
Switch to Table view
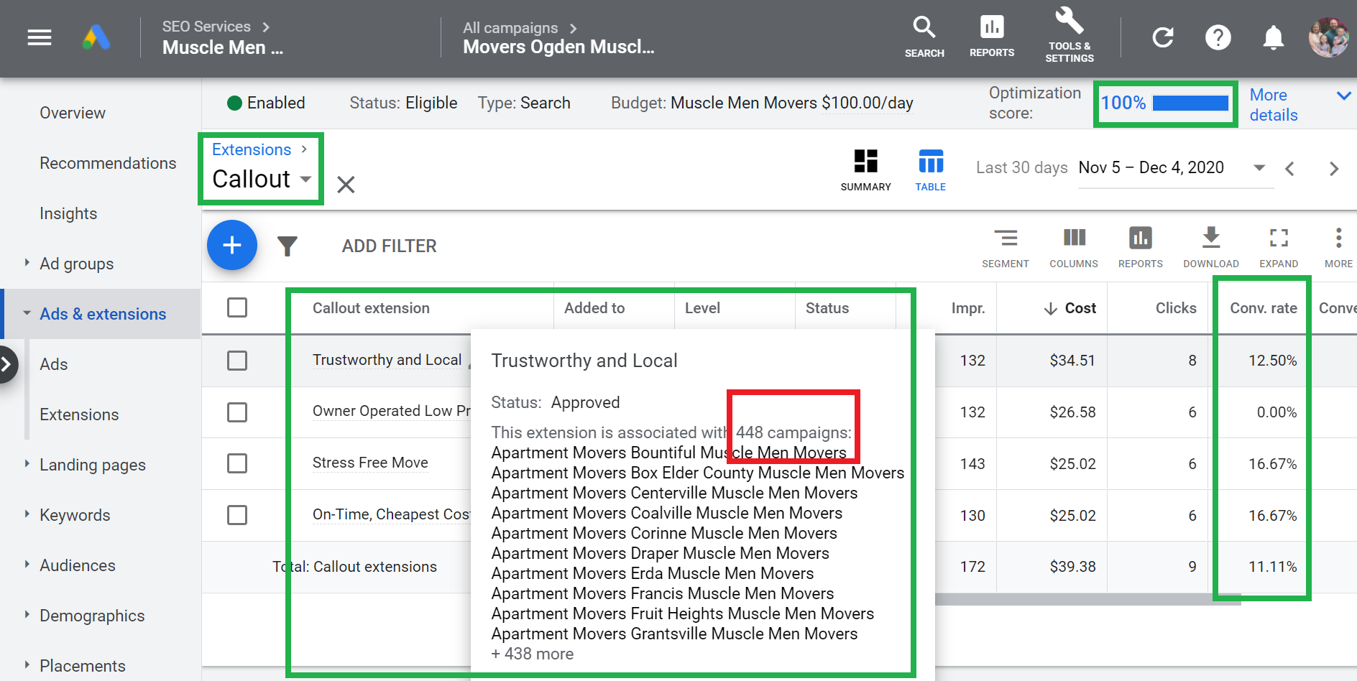[930, 171]
